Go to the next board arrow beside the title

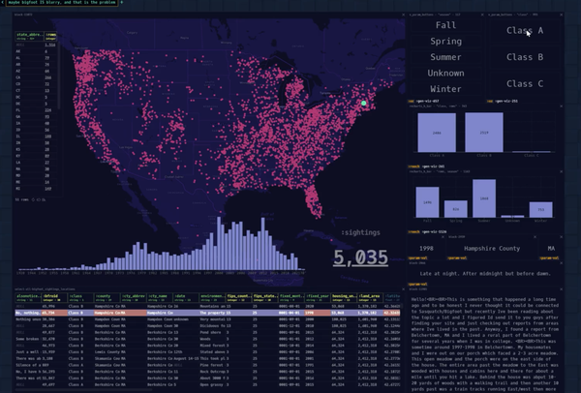(122, 3)
